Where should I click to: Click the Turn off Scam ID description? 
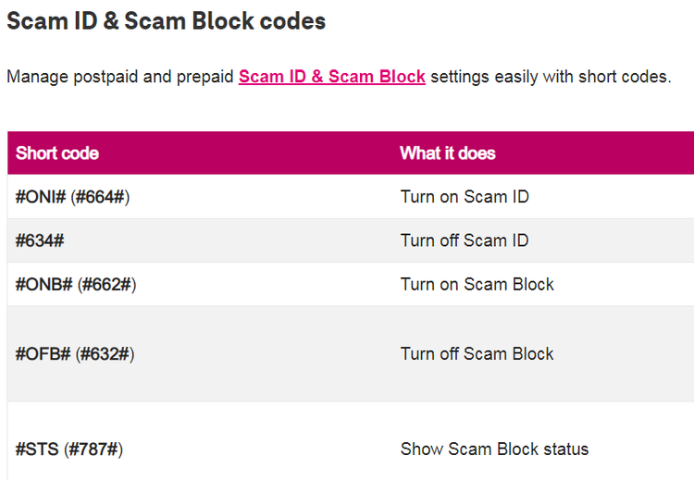coord(465,240)
